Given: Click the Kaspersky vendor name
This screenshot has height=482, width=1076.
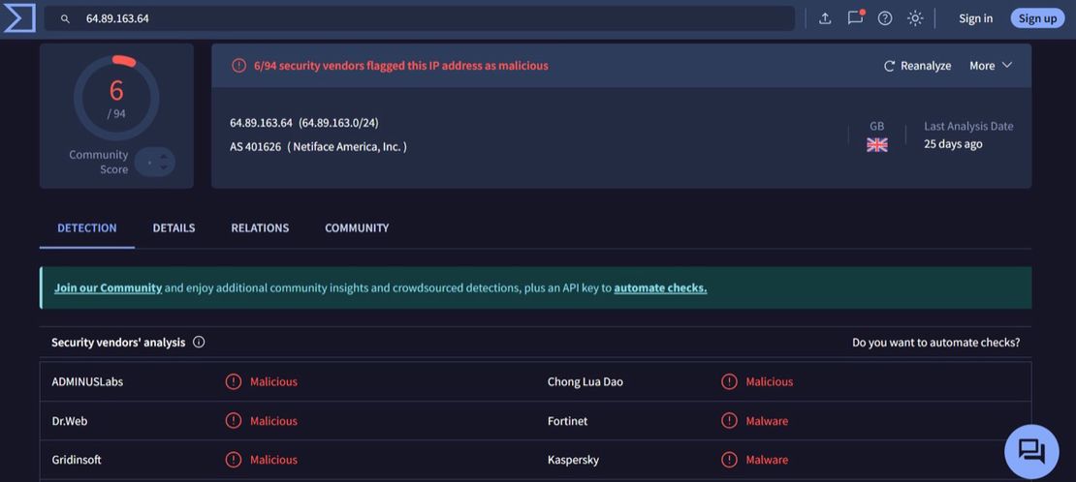Looking at the screenshot, I should 573,460.
